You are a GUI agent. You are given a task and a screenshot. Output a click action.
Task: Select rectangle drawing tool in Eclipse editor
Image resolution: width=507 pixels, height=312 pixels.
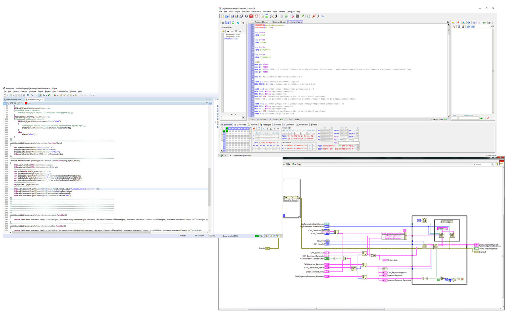click(11, 103)
